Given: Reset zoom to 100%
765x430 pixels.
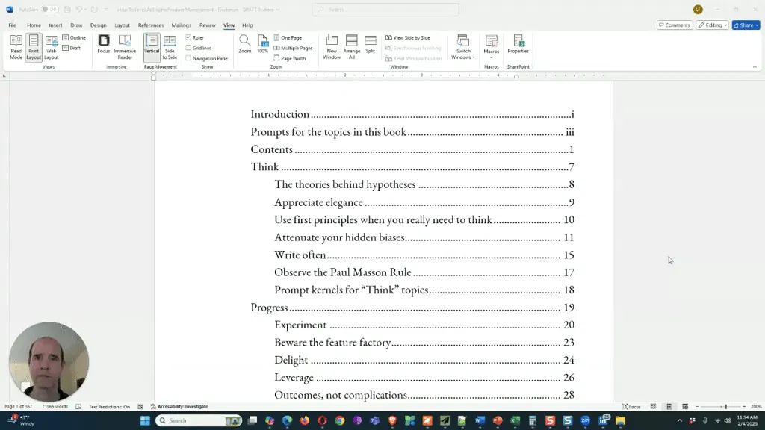Looking at the screenshot, I should 263,44.
